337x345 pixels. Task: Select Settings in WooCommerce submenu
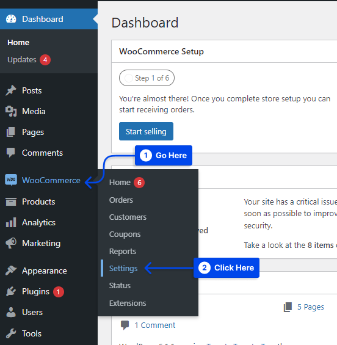pyautogui.click(x=123, y=268)
